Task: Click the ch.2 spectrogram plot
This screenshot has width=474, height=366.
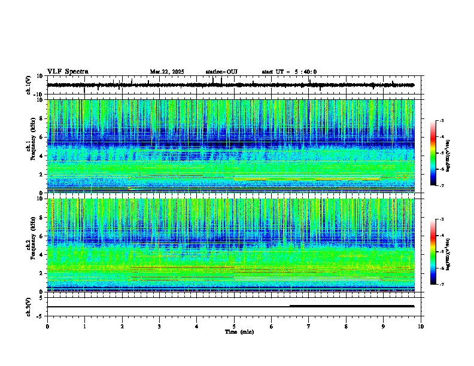Action: [x=231, y=245]
